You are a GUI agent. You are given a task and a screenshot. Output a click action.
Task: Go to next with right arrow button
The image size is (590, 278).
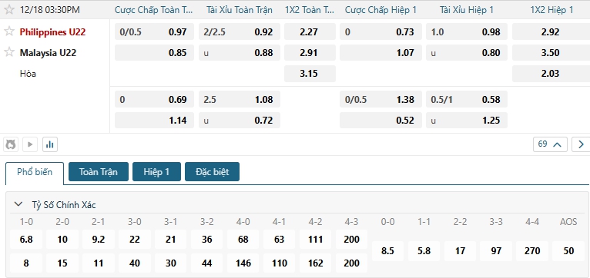[581, 144]
